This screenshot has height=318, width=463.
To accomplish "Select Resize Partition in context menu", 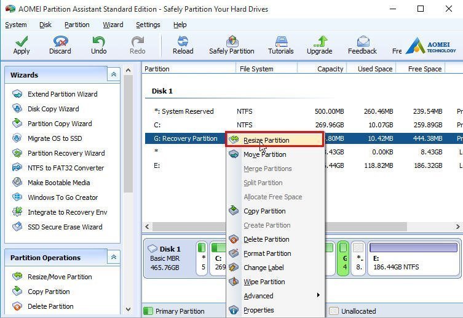I will pos(275,140).
